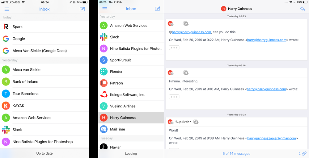309x158 pixels.
Task: Expand quoted text in the 09:23 message
Action: coord(174,48)
